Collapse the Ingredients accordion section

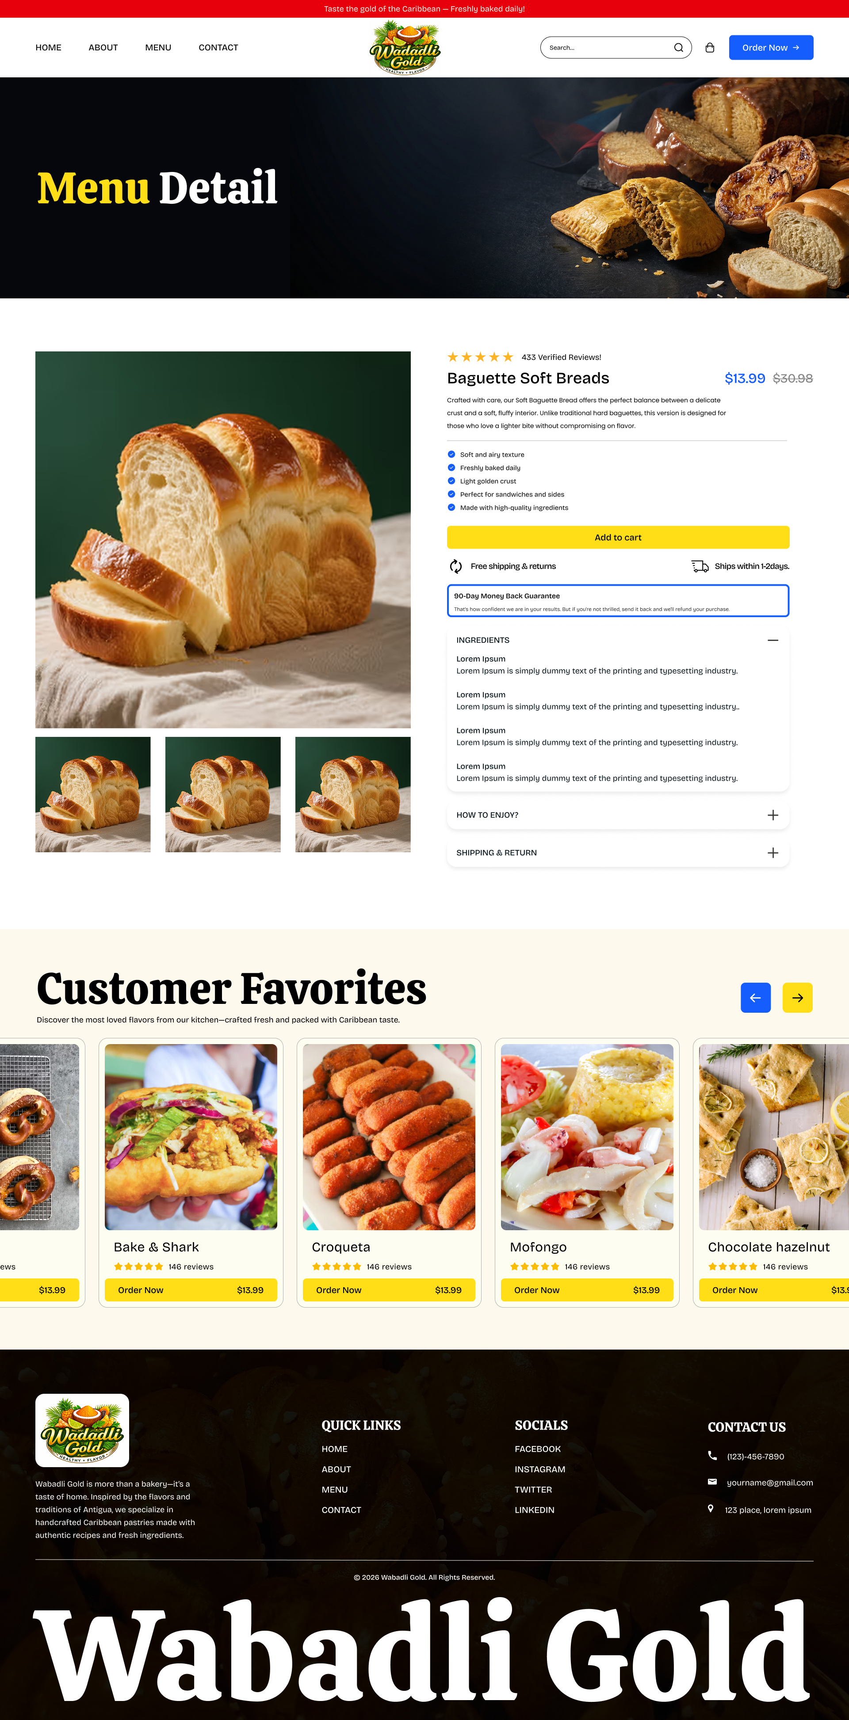[773, 640]
